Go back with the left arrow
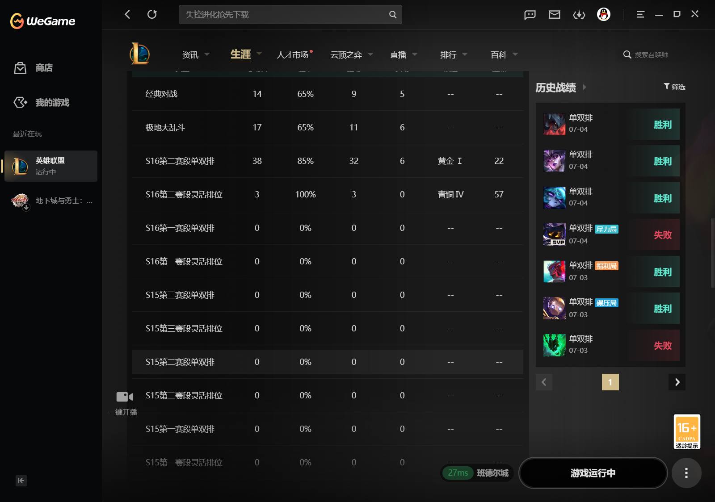The image size is (715, 502). pyautogui.click(x=127, y=14)
